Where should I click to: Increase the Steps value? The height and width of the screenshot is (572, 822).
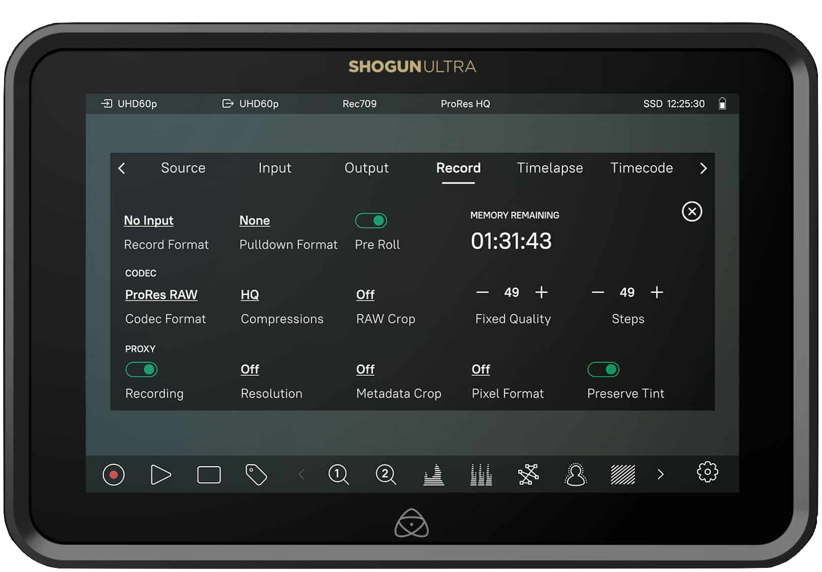pyautogui.click(x=657, y=292)
